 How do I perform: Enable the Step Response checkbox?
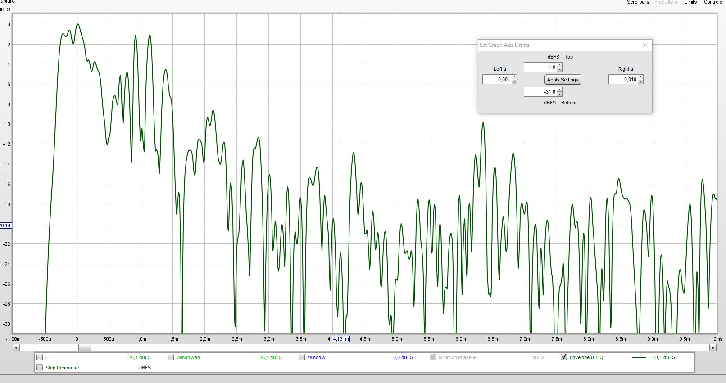click(40, 368)
